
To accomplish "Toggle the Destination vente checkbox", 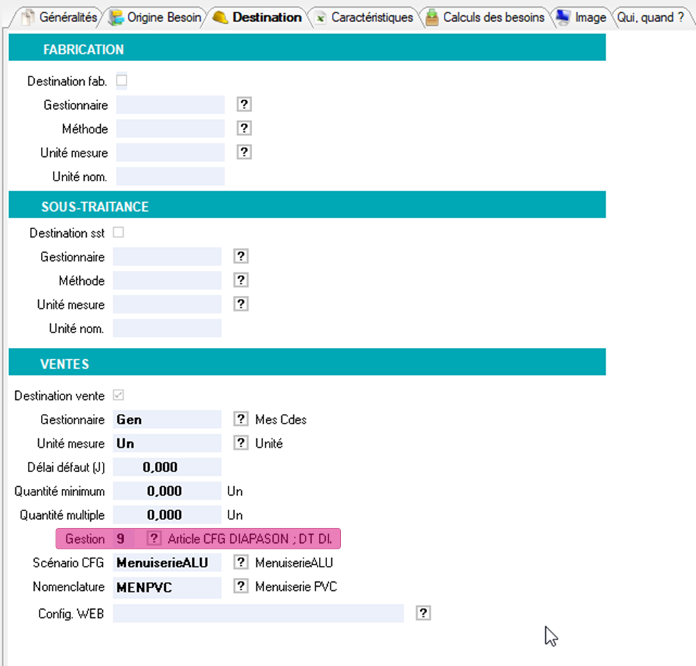I will [x=119, y=395].
